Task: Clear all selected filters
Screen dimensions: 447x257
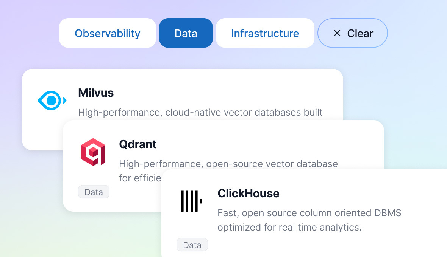Action: click(353, 33)
